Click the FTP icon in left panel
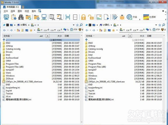 coord(74,30)
